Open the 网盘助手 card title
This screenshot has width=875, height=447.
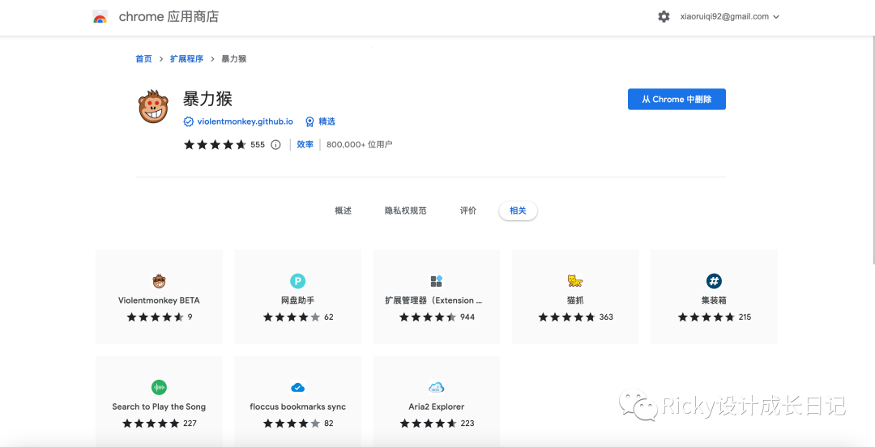[298, 300]
